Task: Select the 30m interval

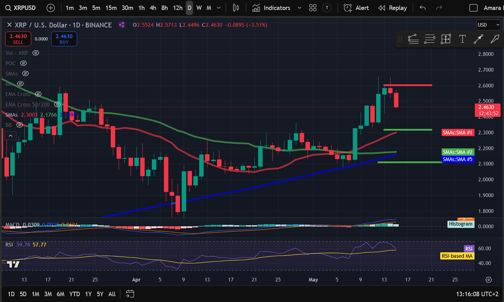Action: [128, 8]
